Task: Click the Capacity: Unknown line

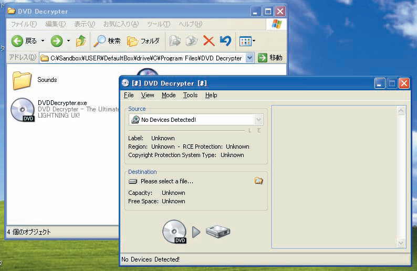Action: pyautogui.click(x=157, y=193)
